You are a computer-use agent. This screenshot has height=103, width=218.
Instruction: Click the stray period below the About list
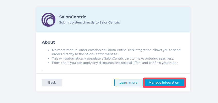coord(42,71)
